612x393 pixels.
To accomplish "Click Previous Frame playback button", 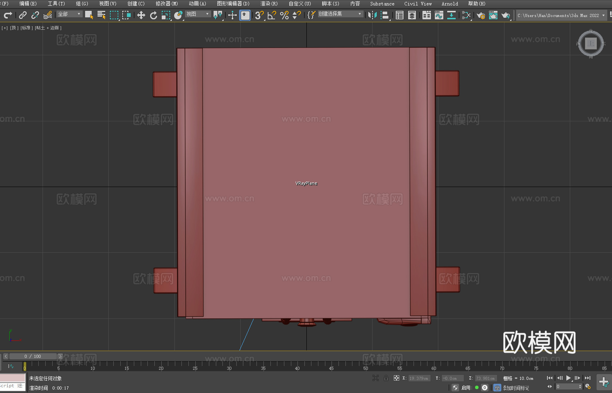I will [559, 378].
